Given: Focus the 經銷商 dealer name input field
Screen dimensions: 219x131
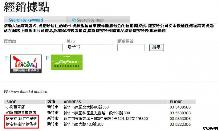Looking at the screenshot, I should coord(33,48).
